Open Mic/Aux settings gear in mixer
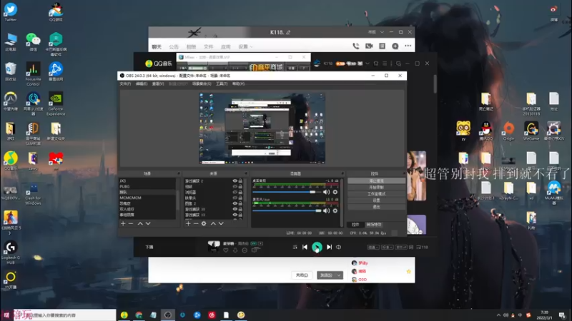 (335, 210)
